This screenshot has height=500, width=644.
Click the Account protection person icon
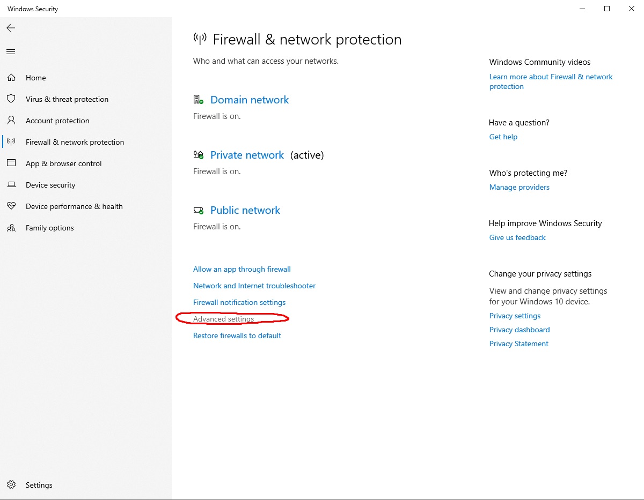coord(11,121)
